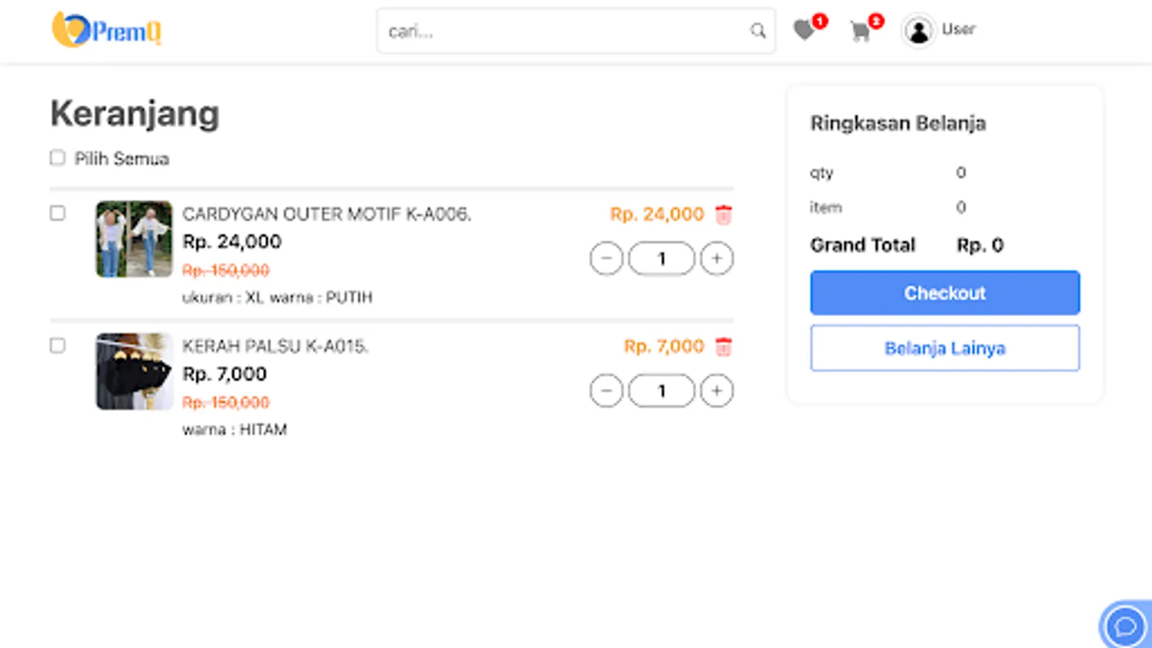Viewport: 1152px width, 648px height.
Task: Open the Kerah Palsu product thumbnail
Action: [x=135, y=372]
